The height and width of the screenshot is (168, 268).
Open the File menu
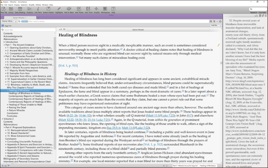(x=2, y=5)
